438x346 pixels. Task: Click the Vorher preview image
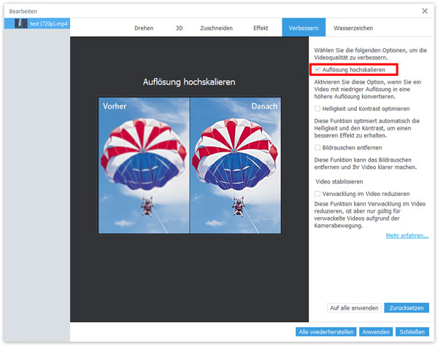(x=144, y=165)
